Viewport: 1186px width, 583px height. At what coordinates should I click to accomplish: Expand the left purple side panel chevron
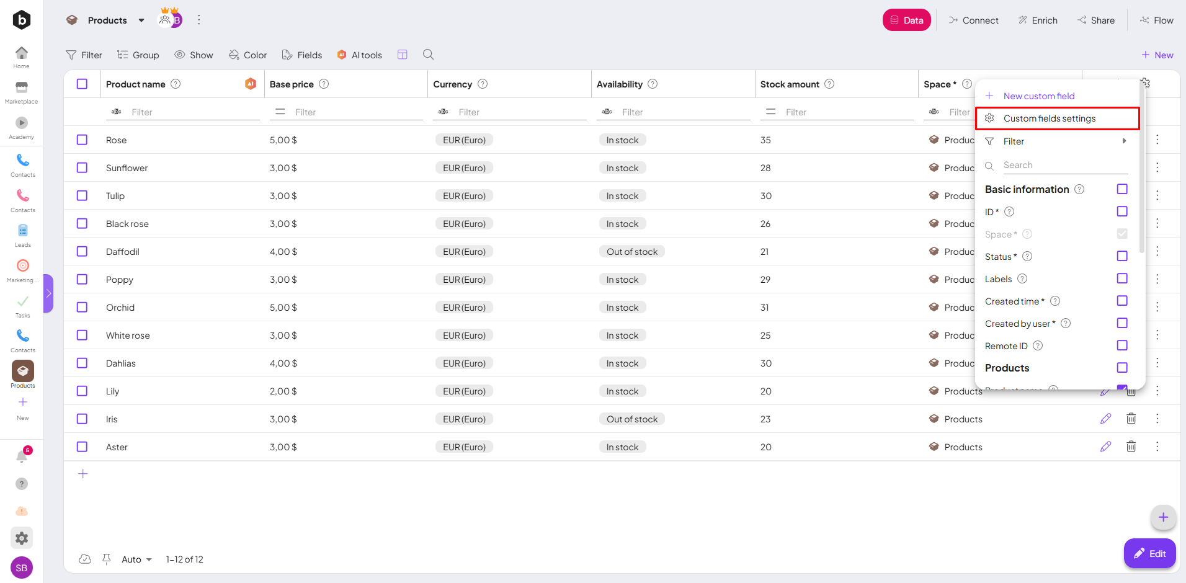click(48, 293)
